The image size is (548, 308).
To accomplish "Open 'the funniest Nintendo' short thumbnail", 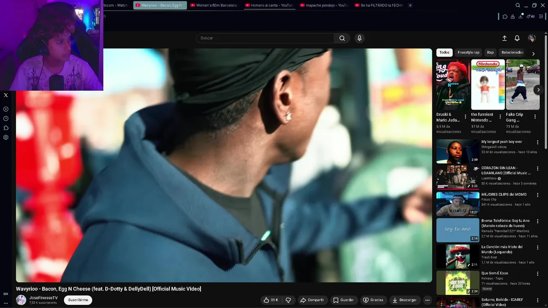I will 488,85.
